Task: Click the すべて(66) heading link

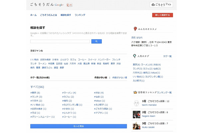Action: coord(37,87)
